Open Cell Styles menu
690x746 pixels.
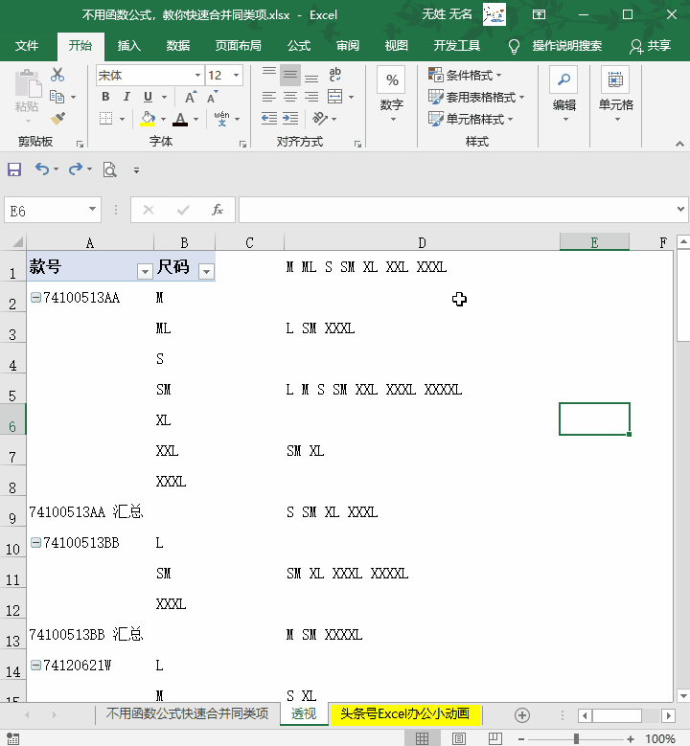pos(471,119)
